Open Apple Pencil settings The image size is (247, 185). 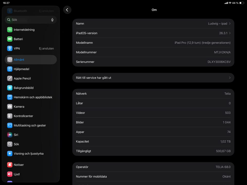point(31,78)
